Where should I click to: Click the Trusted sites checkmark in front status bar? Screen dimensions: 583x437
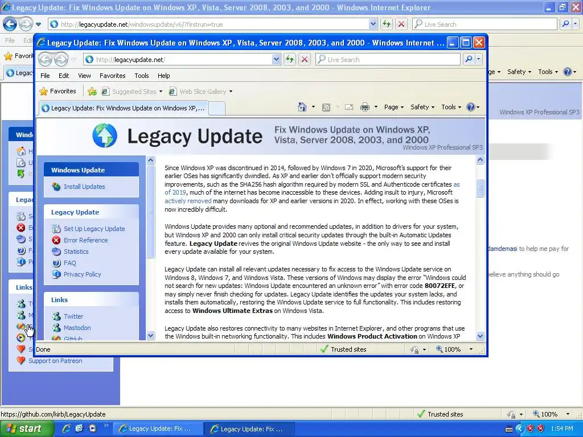(324, 349)
